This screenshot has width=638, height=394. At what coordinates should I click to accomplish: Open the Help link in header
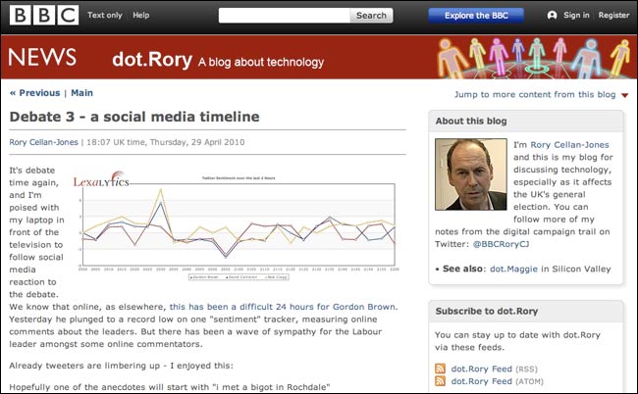140,15
